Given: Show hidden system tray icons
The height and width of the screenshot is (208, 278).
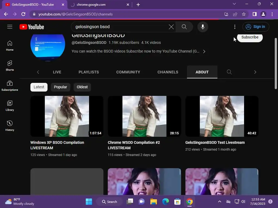Looking at the screenshot, I should (x=219, y=201).
